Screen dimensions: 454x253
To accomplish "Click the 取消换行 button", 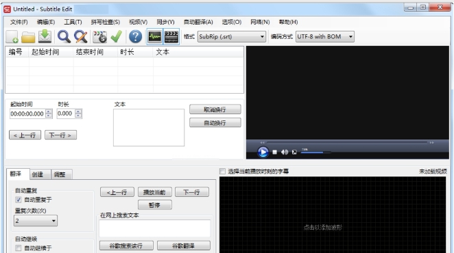I will [215, 109].
